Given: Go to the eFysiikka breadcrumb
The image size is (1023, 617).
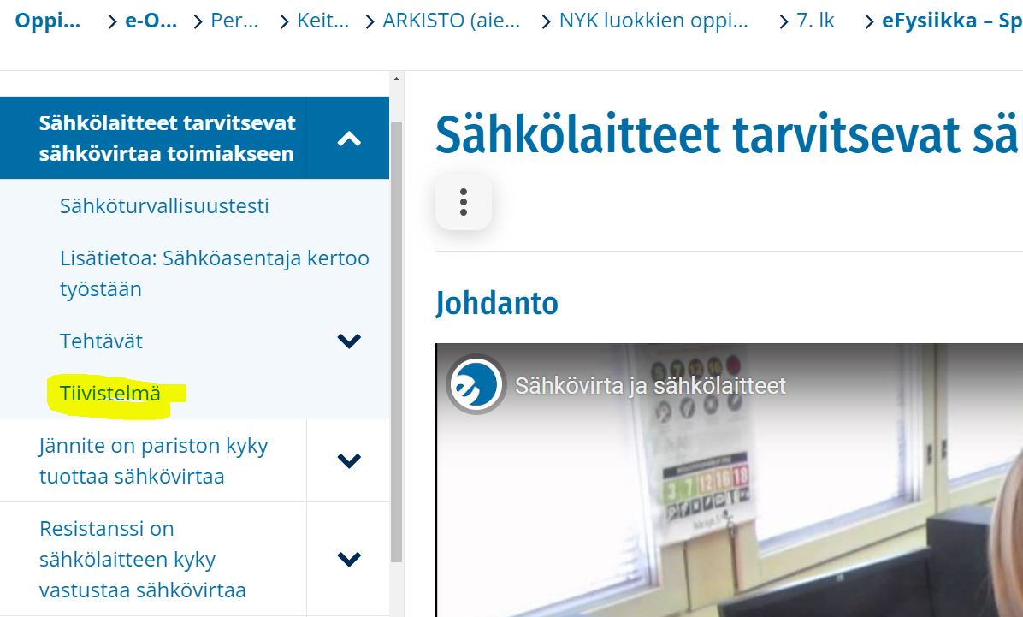Looking at the screenshot, I should point(952,21).
